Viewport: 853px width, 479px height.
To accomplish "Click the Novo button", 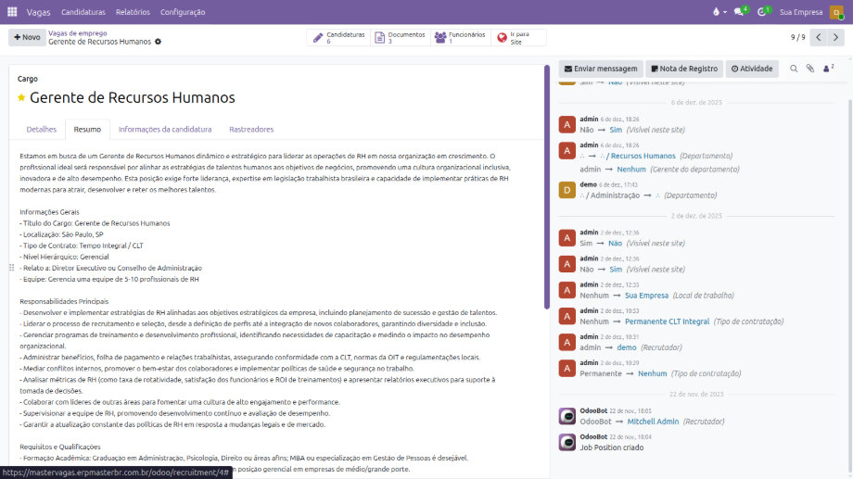I will pos(27,37).
